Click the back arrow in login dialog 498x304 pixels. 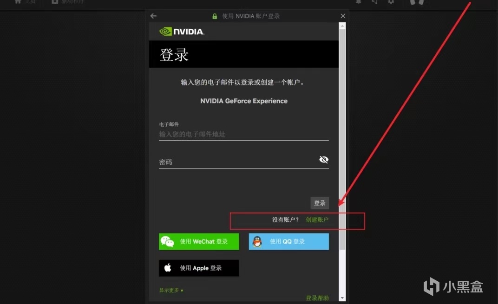click(x=153, y=16)
